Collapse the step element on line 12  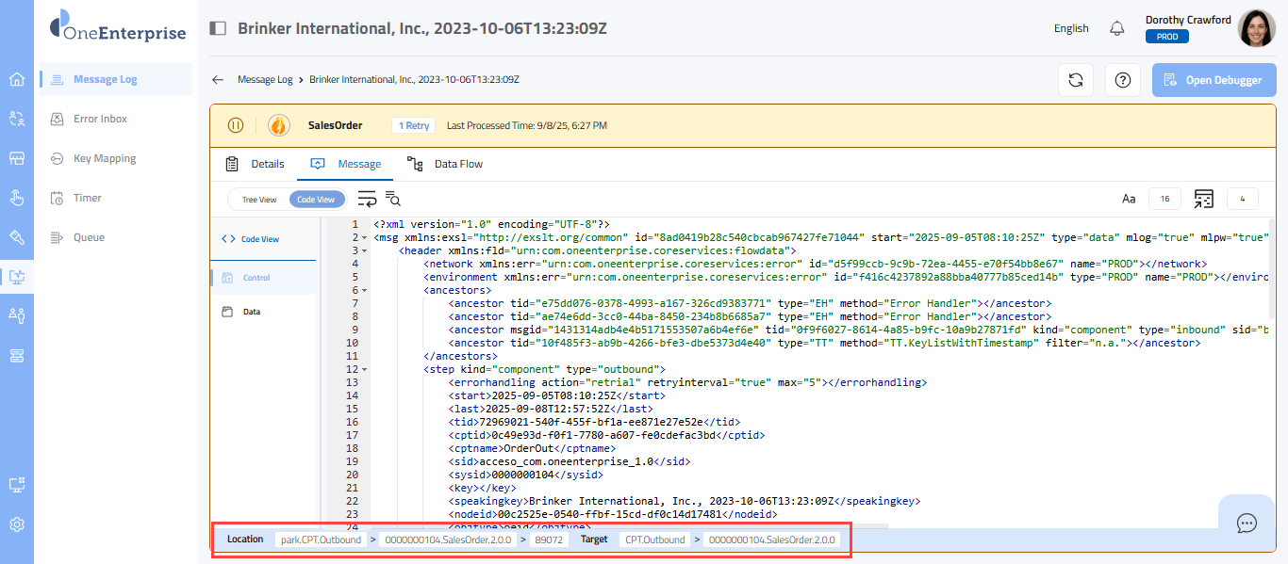(x=365, y=370)
